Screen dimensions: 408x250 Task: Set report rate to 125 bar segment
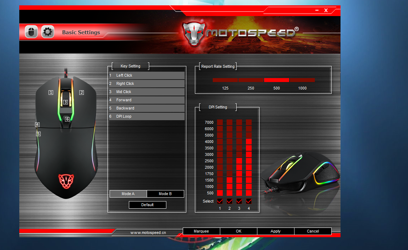click(x=225, y=80)
